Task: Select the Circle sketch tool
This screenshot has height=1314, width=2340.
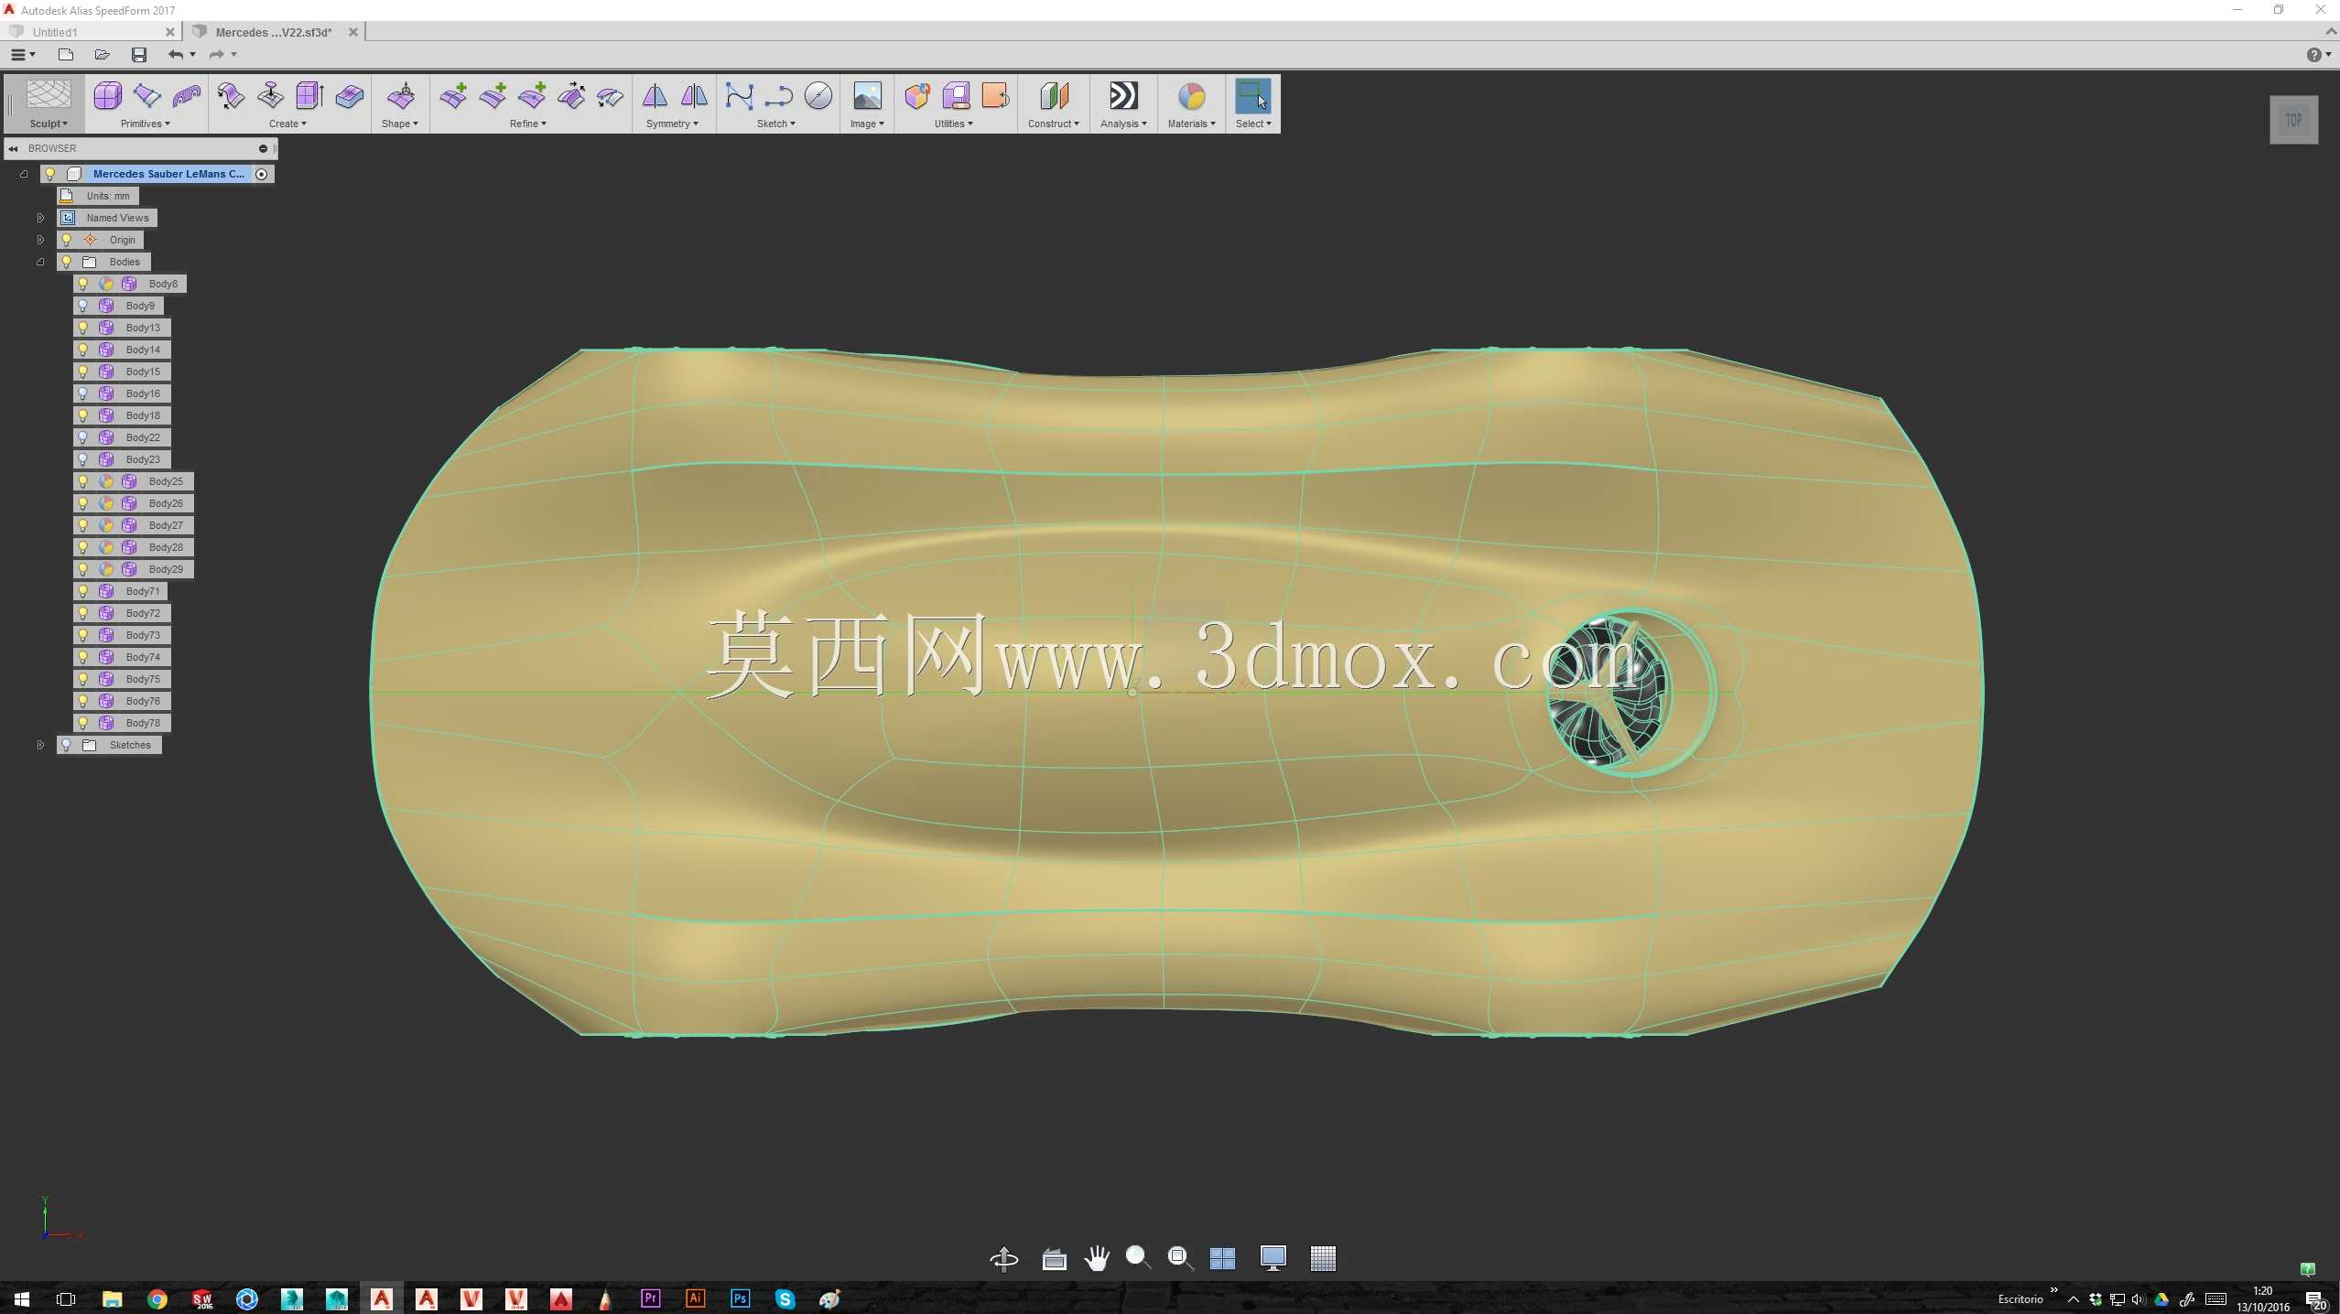Action: point(818,95)
